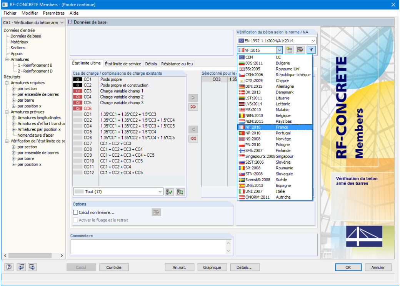400x286 pixels.
Task: Collapse the Armatures requises node
Action: tap(7, 83)
